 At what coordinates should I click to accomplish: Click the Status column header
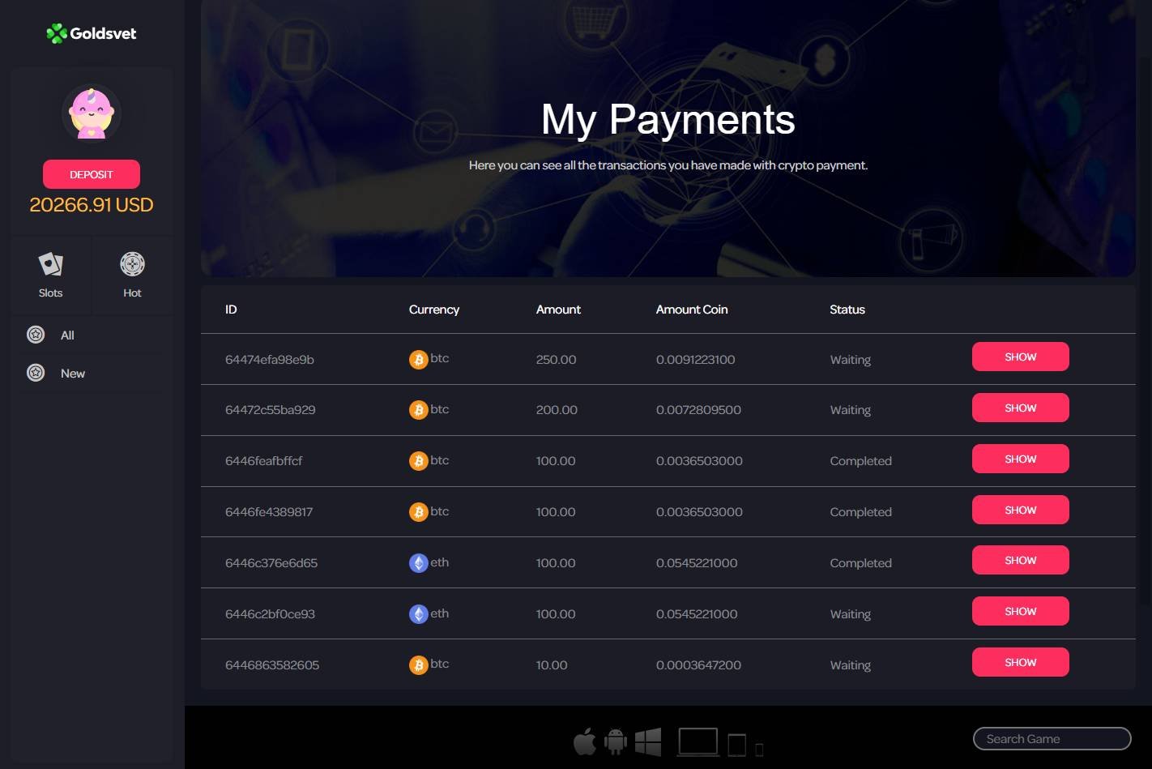coord(847,310)
